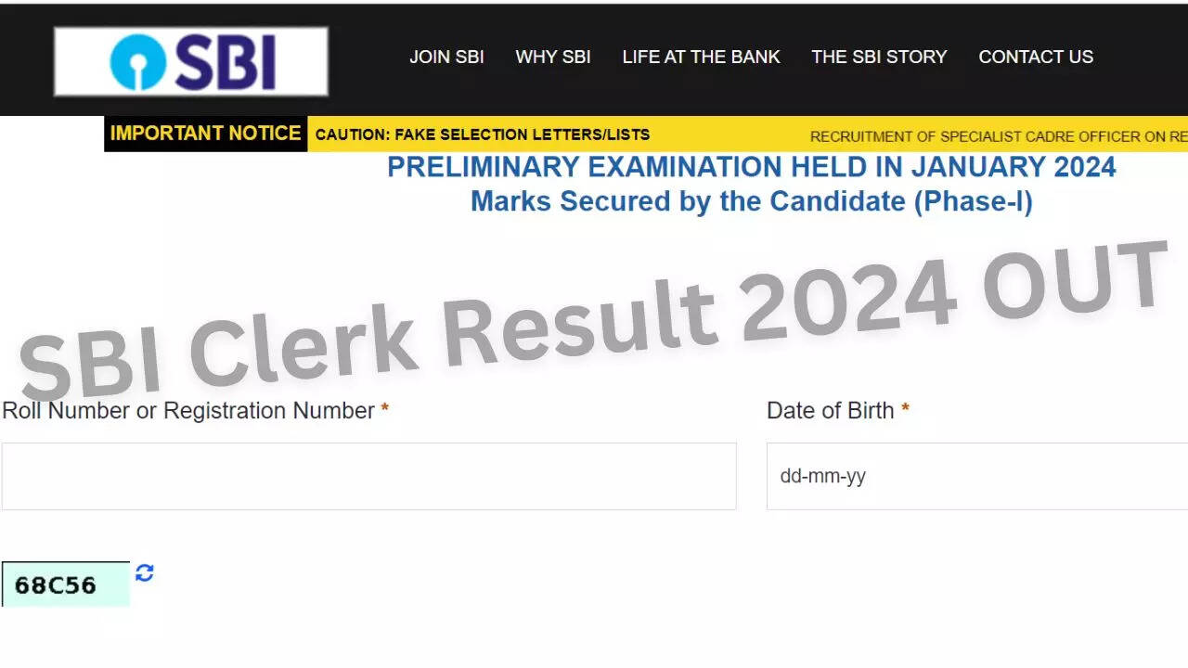Viewport: 1188px width, 668px height.
Task: Click the Marks Secured by the Candidate subtitle
Action: pyautogui.click(x=752, y=200)
